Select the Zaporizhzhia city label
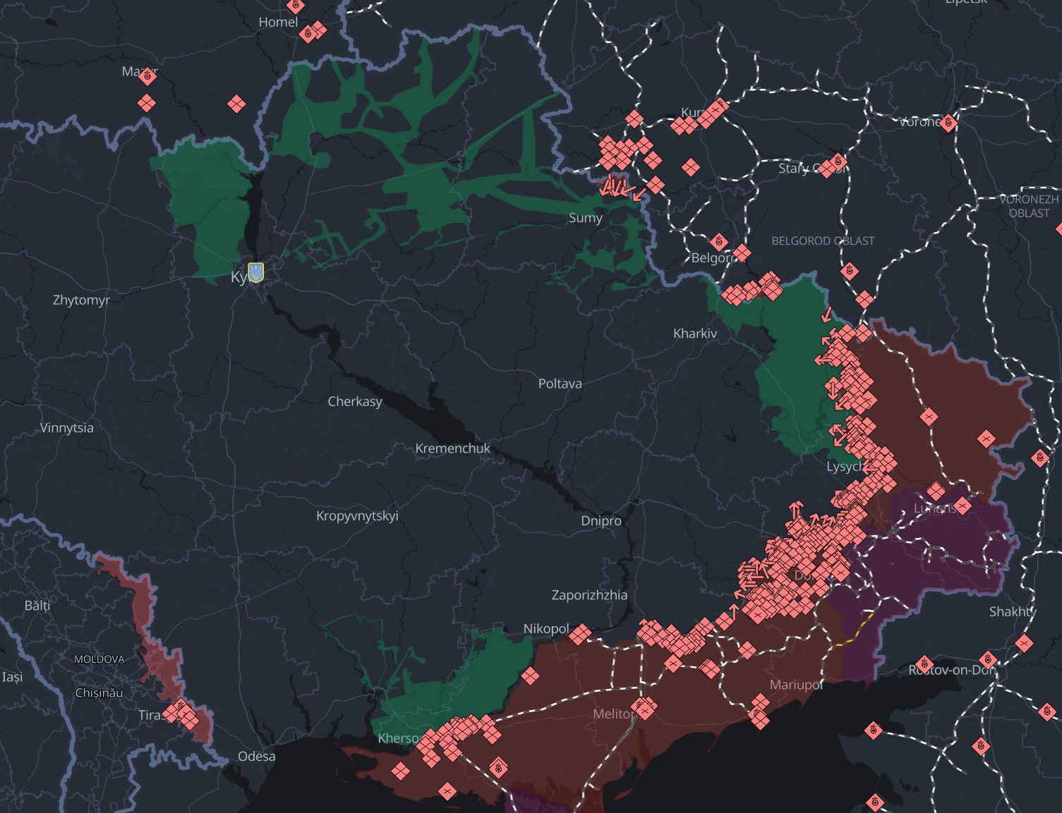The image size is (1062, 813). [589, 594]
